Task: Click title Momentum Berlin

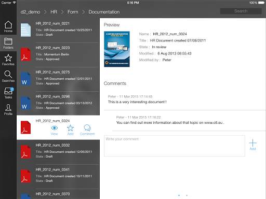Action: point(57,54)
